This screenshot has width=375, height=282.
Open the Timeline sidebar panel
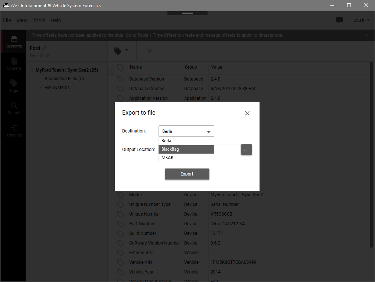(x=14, y=131)
